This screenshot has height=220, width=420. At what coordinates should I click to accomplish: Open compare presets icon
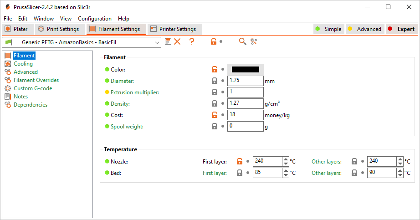254,41
